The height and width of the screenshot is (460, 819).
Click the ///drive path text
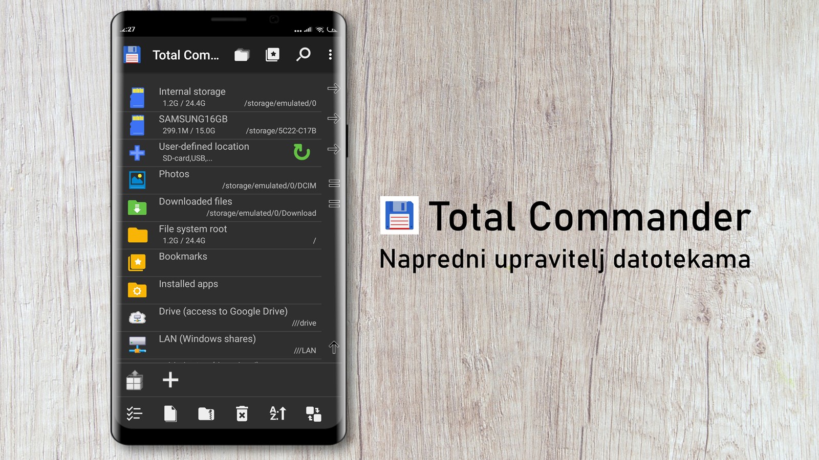click(x=304, y=323)
